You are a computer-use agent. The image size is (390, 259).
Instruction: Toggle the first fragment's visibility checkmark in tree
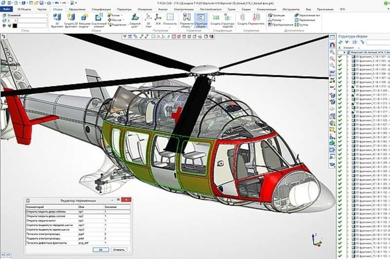(x=339, y=57)
